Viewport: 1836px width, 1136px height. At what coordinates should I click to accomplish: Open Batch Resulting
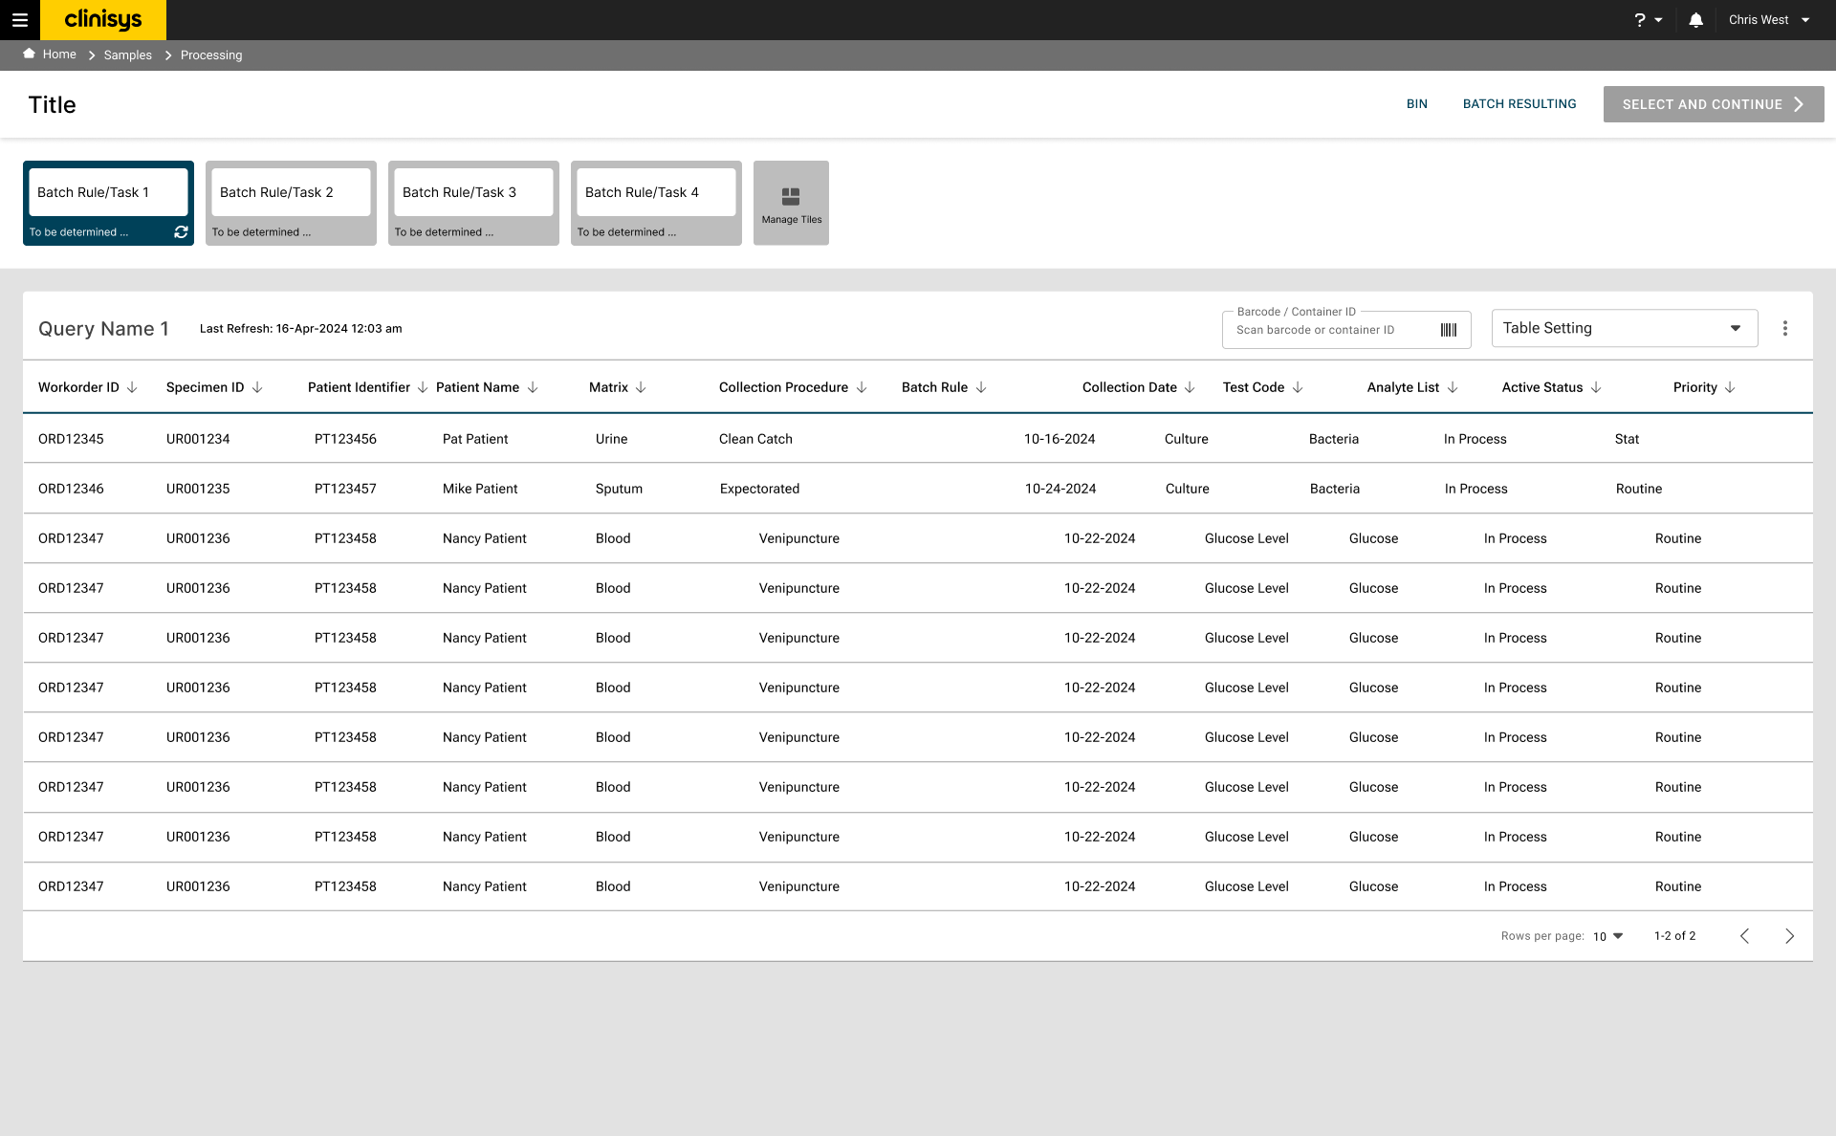(1519, 104)
